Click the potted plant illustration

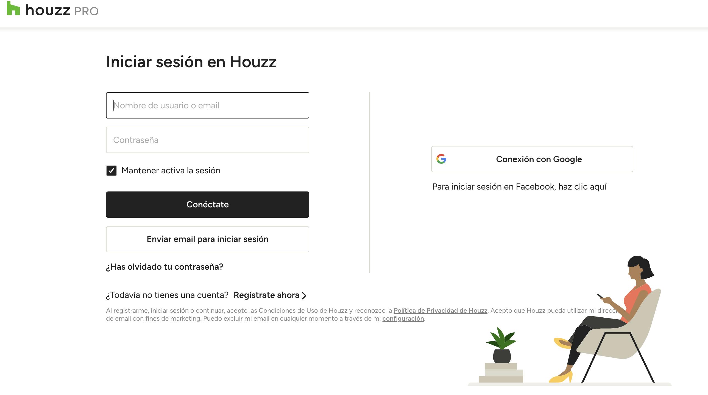coord(501,346)
